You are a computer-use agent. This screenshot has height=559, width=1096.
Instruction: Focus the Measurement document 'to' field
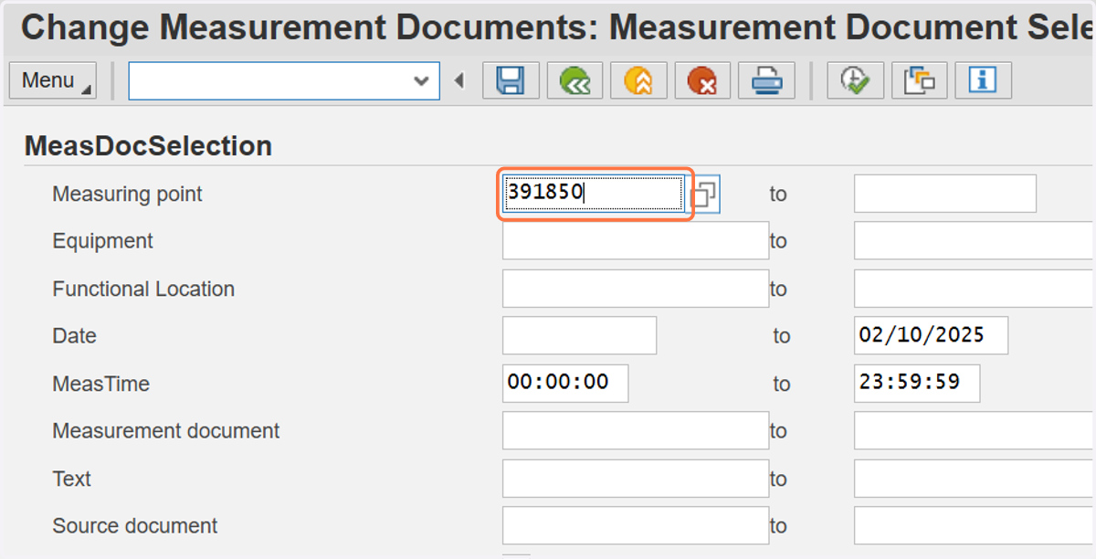975,431
